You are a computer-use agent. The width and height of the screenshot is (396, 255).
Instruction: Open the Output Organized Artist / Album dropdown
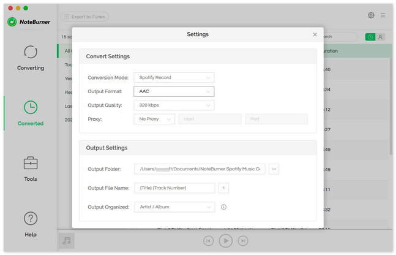(x=174, y=207)
